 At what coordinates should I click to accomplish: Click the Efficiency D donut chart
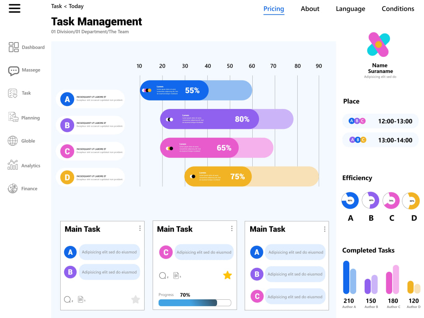pos(411,201)
